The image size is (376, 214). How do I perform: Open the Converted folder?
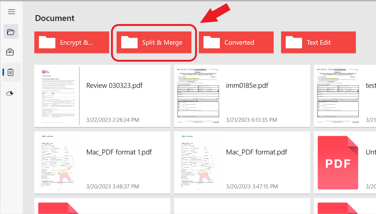(x=236, y=42)
